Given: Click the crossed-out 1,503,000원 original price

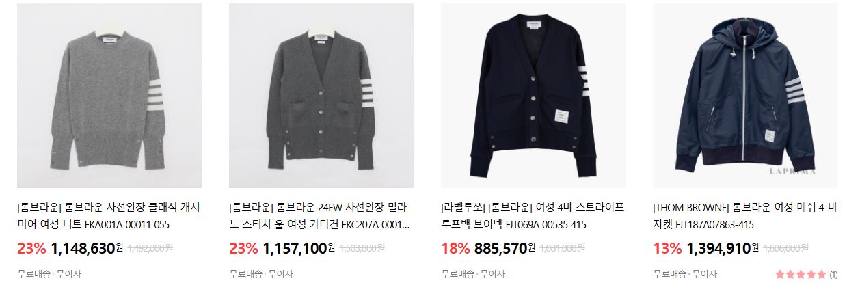Looking at the screenshot, I should [364, 249].
